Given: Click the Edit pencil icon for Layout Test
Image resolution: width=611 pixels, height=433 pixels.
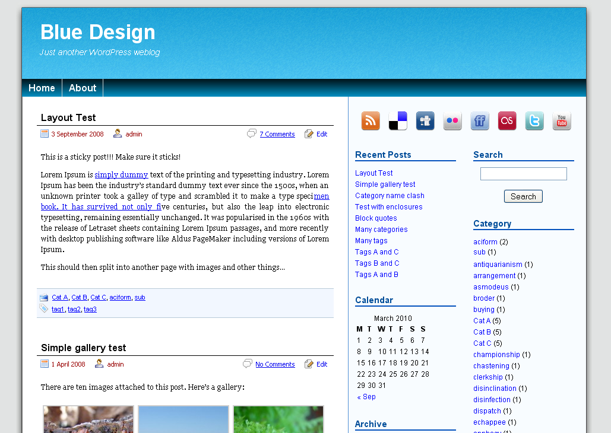Looking at the screenshot, I should [x=309, y=134].
